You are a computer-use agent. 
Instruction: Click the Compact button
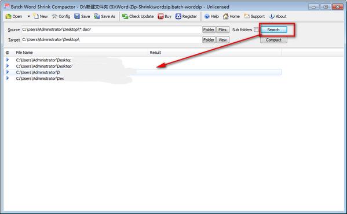point(274,40)
